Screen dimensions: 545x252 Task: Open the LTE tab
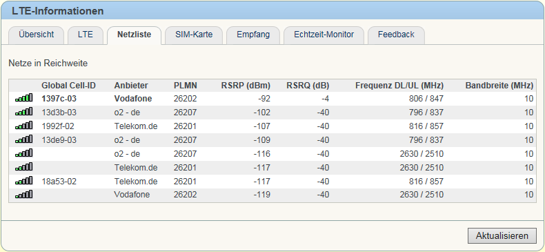(x=85, y=35)
